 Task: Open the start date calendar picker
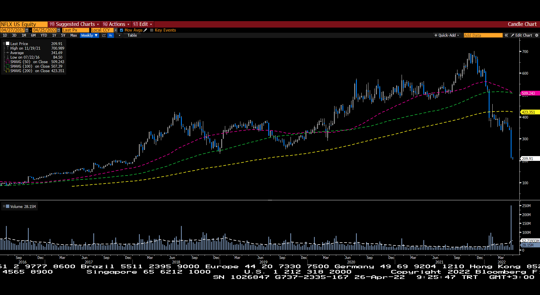coord(27,30)
